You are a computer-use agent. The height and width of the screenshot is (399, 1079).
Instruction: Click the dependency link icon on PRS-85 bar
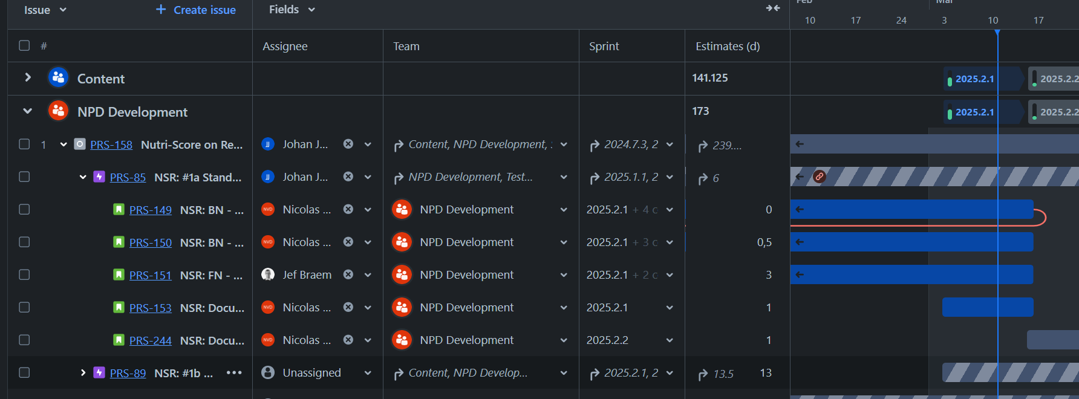click(819, 177)
